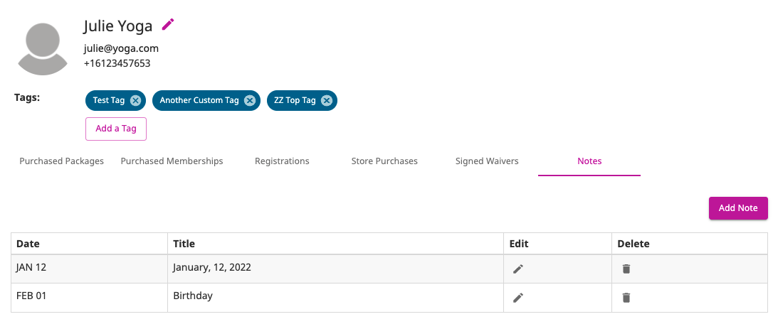Open the Purchased Packages tab

pyautogui.click(x=61, y=161)
